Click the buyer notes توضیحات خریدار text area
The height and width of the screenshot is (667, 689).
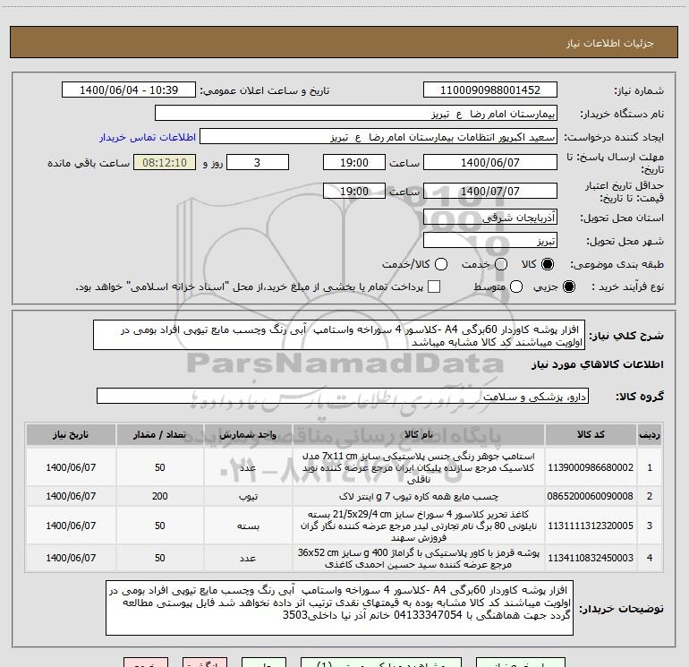point(339,608)
